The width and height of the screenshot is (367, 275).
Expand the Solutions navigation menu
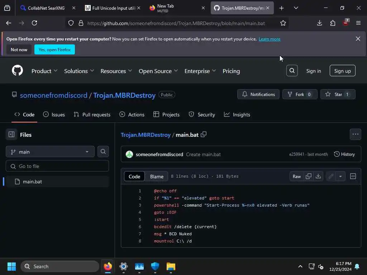pos(79,71)
